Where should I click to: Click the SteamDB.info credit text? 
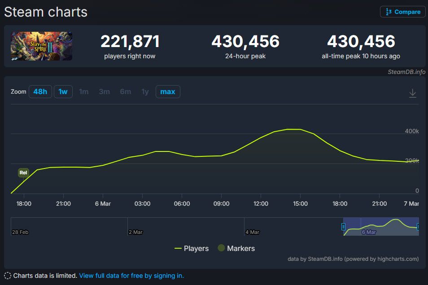click(406, 72)
